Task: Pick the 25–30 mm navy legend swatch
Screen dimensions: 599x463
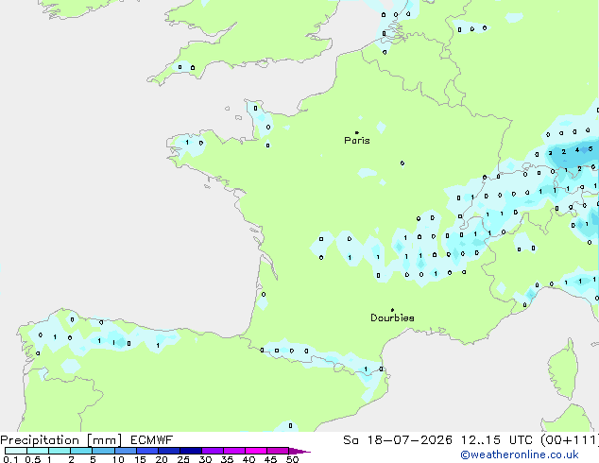Action: (191, 451)
